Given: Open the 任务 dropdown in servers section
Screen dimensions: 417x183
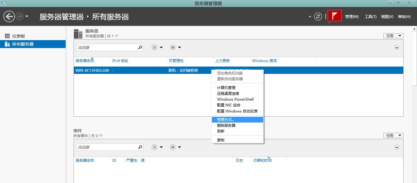Looking at the screenshot, I should click(393, 36).
